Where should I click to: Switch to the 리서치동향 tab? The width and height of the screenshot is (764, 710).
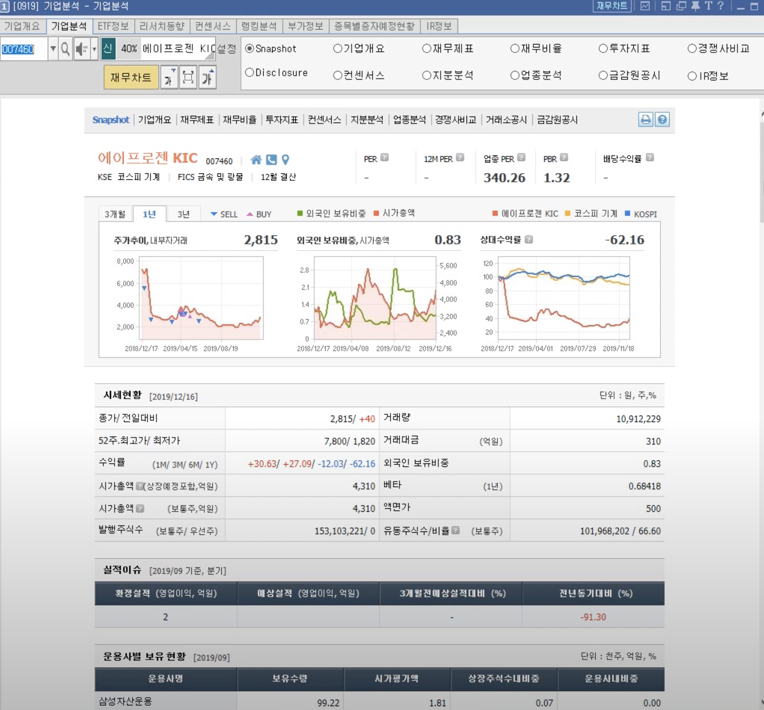click(x=162, y=26)
